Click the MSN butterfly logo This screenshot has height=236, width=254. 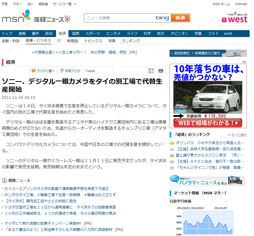[x=16, y=16]
